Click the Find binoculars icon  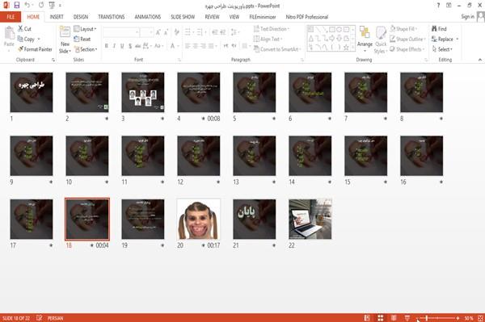434,29
